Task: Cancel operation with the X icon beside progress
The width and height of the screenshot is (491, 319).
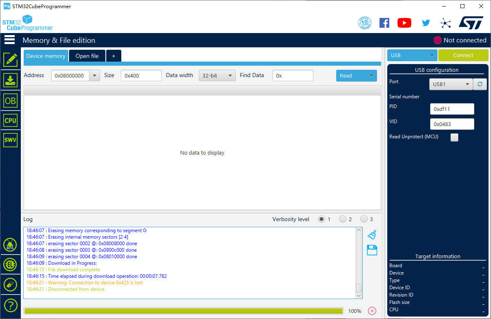Action: point(372,311)
